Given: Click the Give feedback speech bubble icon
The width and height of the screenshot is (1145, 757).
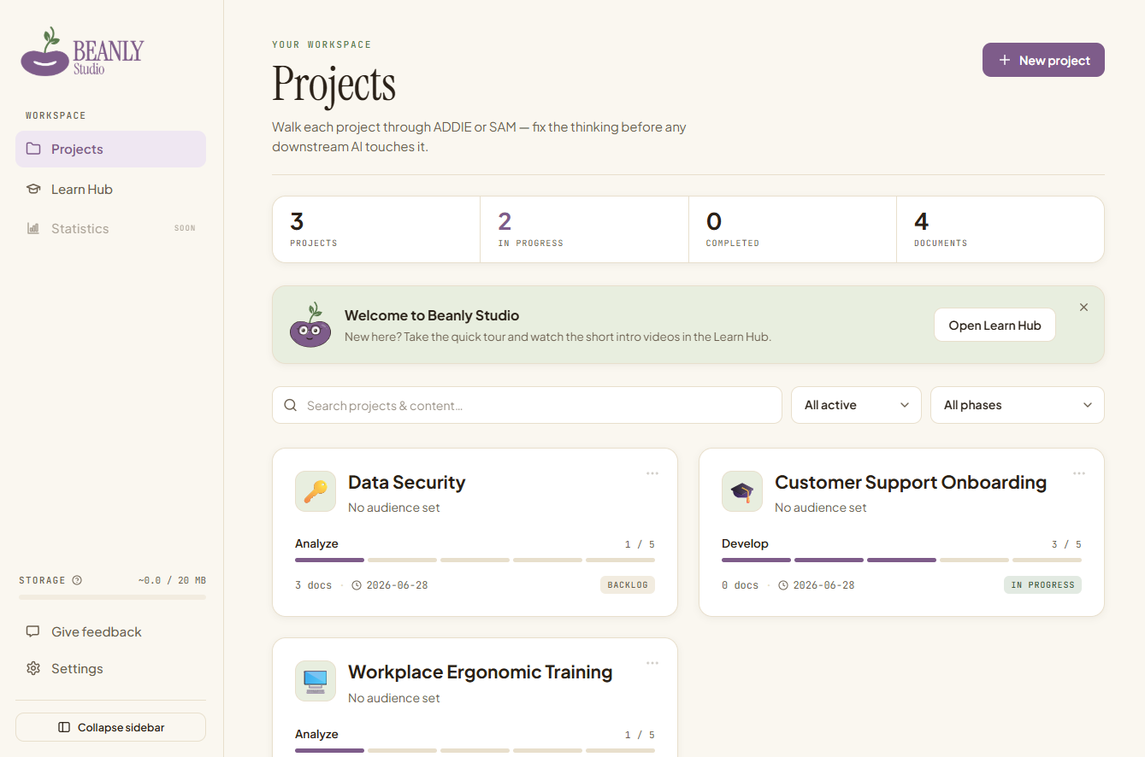Looking at the screenshot, I should tap(33, 631).
